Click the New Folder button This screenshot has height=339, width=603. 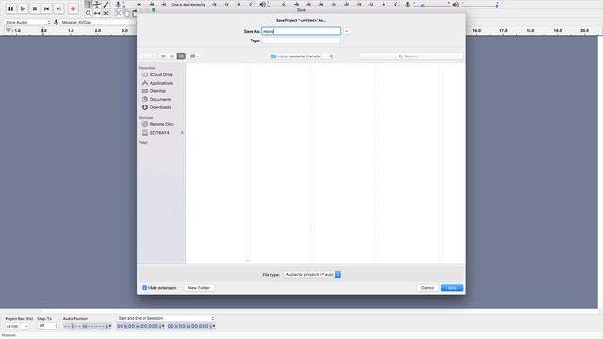click(199, 288)
